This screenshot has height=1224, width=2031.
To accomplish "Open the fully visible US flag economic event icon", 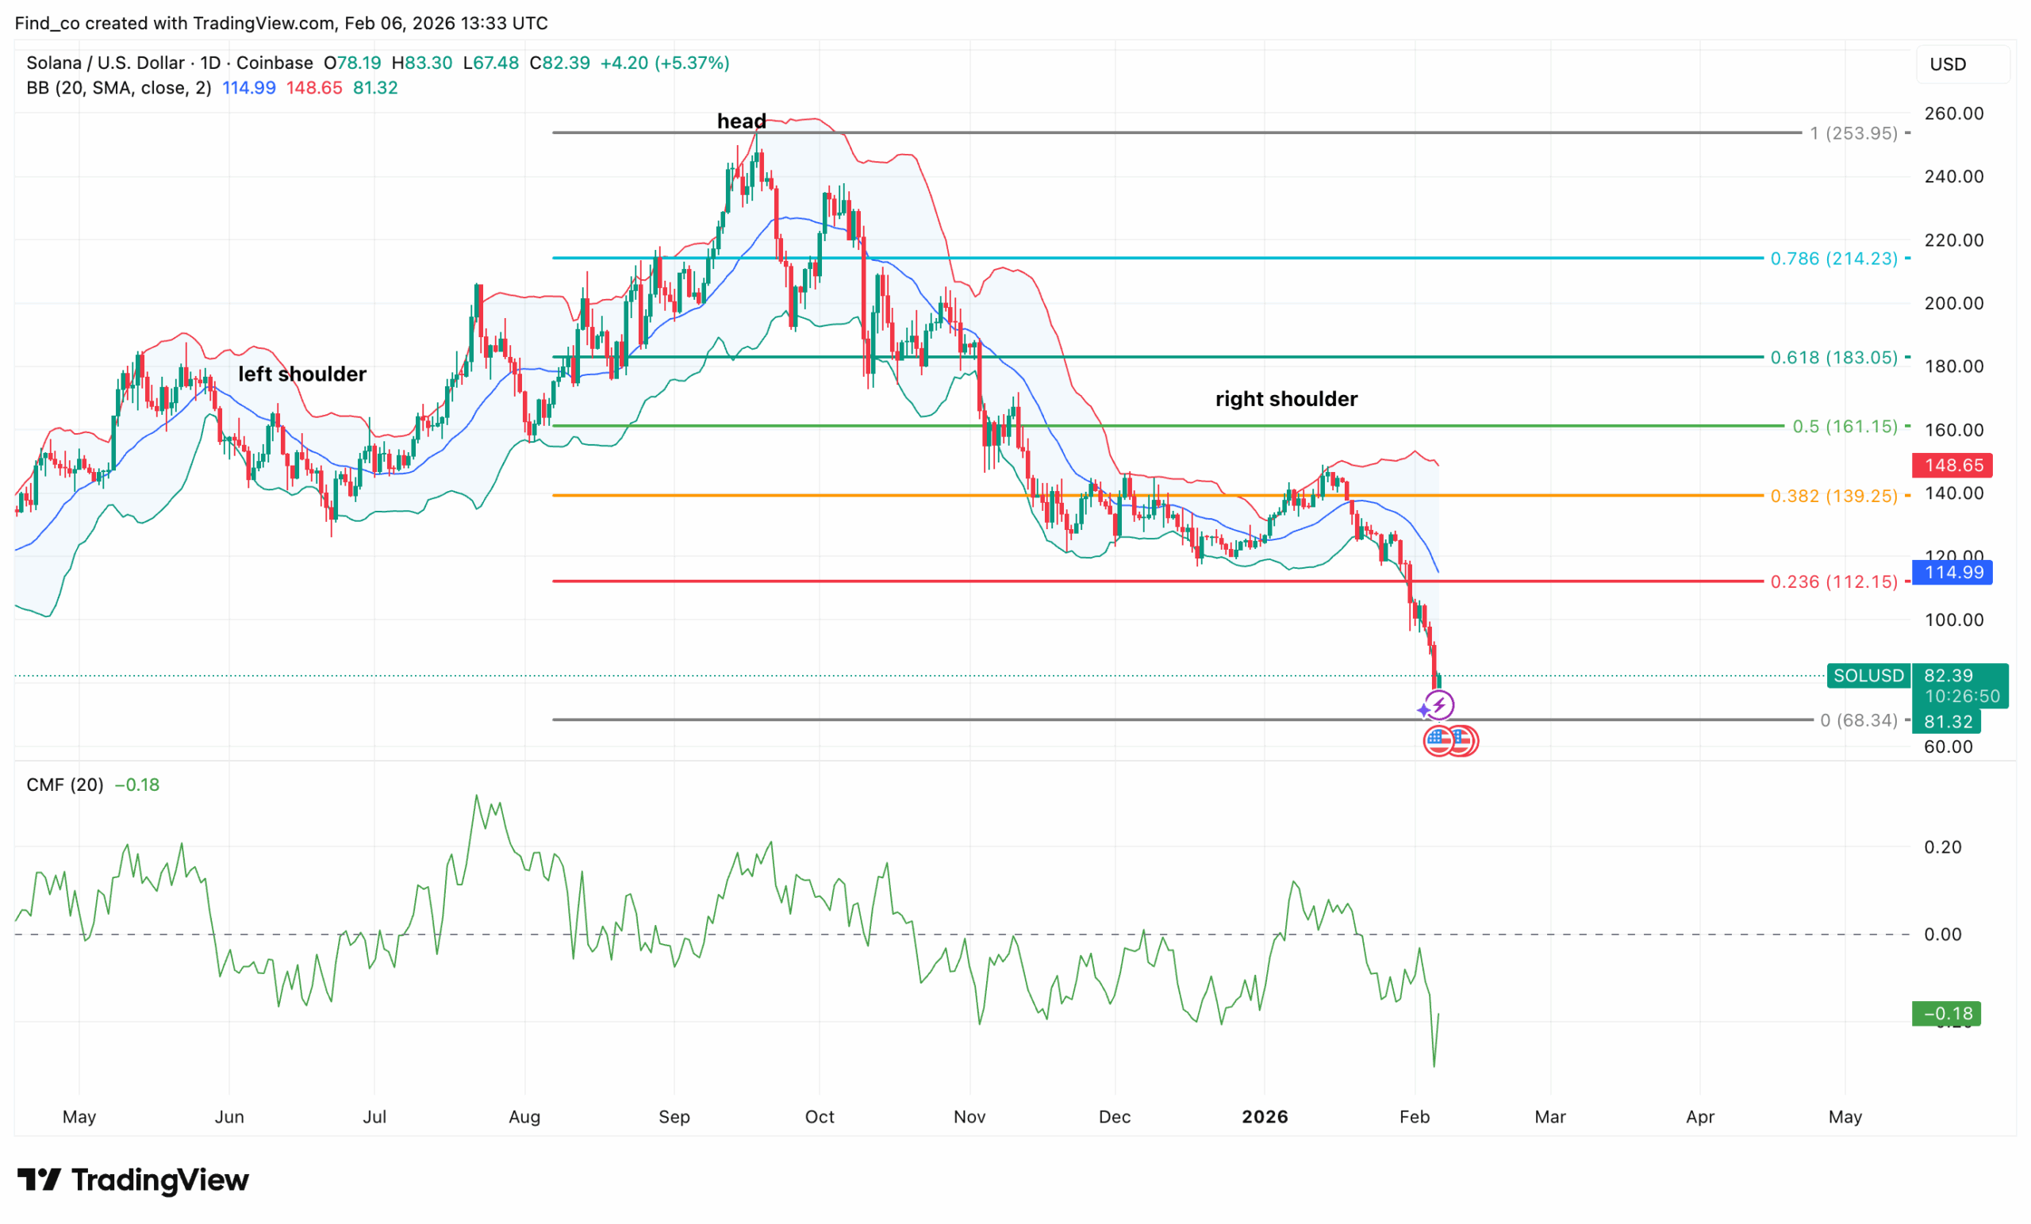I will (x=1438, y=741).
